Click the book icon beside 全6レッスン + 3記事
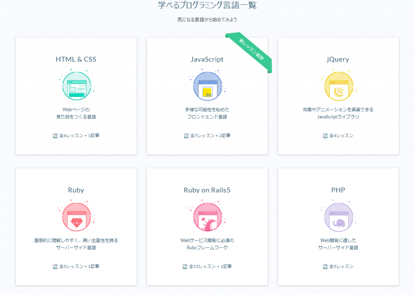 (x=55, y=136)
